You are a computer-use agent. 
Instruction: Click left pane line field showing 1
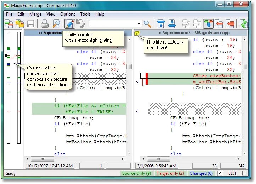pyautogui.click(x=92, y=166)
